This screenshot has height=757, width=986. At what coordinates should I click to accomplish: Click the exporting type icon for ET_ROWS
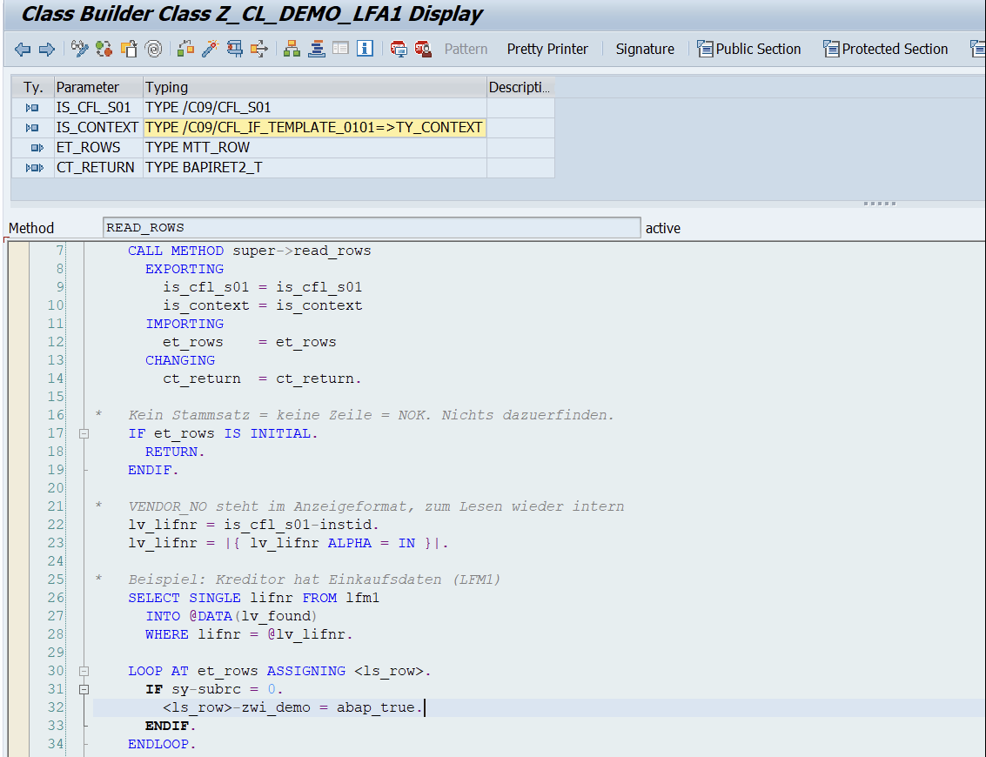click(x=37, y=149)
